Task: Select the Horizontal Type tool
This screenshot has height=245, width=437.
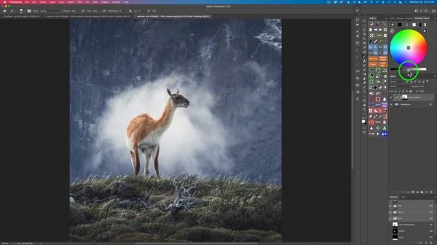Action: 365,92
